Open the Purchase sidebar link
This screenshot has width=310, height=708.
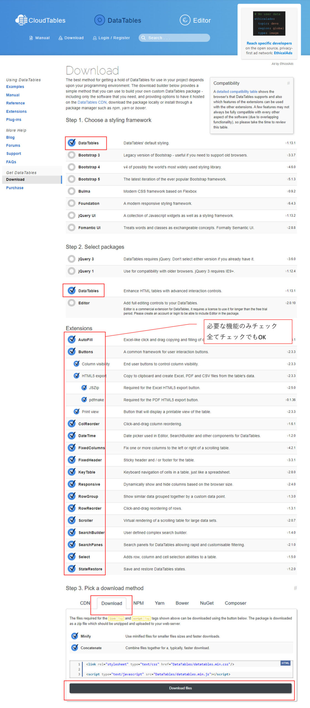point(15,188)
